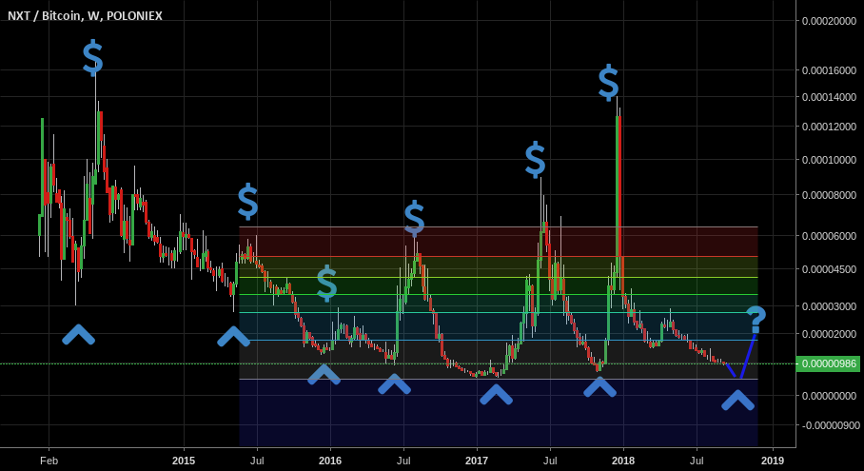
Task: Click the 2016 label on time axis
Action: coord(330,460)
